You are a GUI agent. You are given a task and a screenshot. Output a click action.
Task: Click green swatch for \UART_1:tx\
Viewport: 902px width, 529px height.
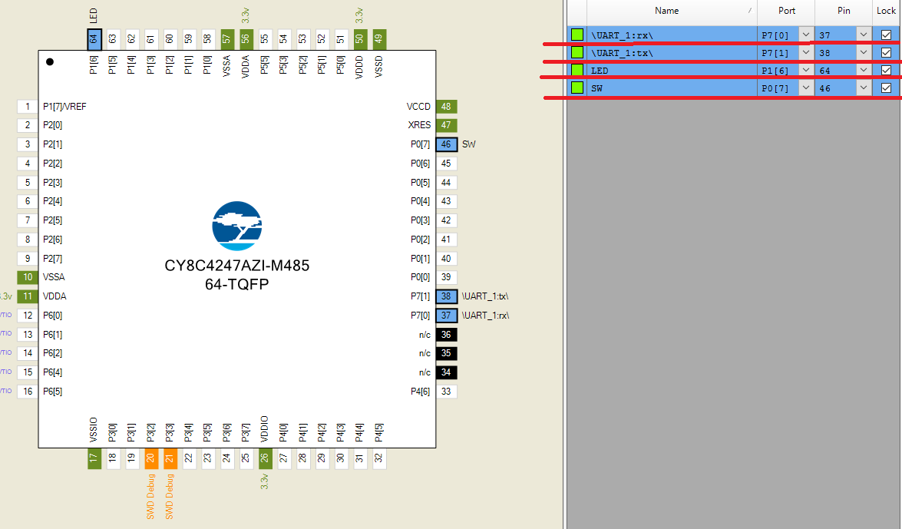click(x=577, y=52)
